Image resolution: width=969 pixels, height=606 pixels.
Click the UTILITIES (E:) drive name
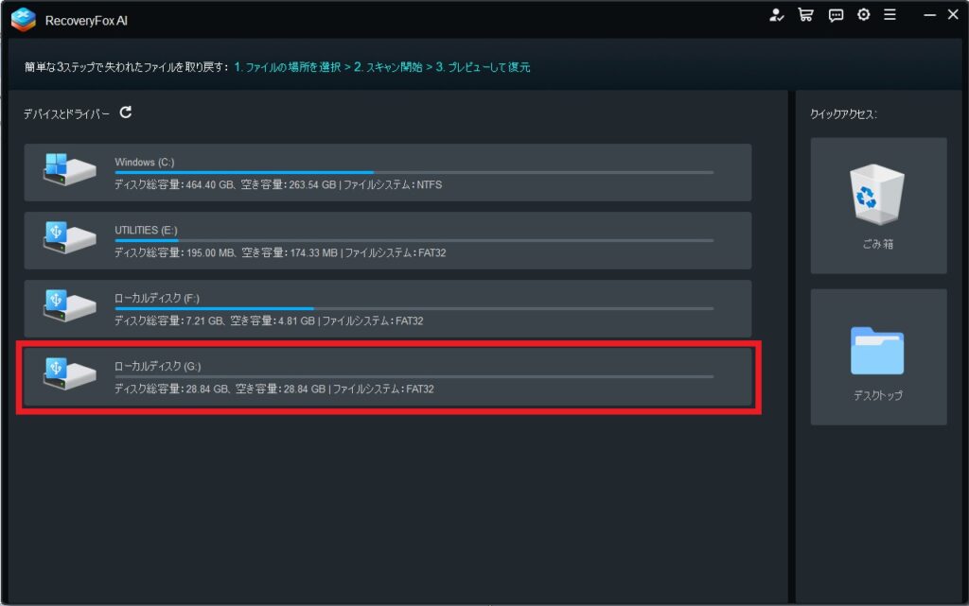pyautogui.click(x=146, y=230)
